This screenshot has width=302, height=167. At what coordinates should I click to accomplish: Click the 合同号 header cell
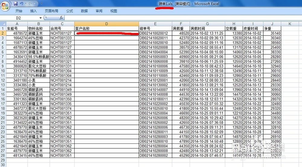point(62,28)
